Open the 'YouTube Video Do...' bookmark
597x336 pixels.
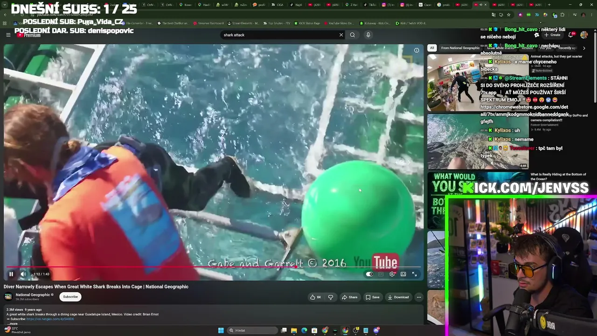(339, 23)
